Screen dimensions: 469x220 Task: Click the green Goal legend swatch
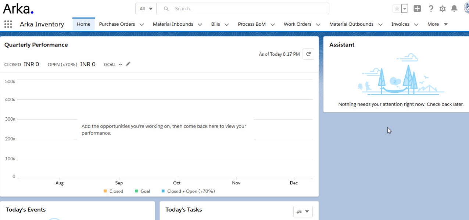pos(136,191)
